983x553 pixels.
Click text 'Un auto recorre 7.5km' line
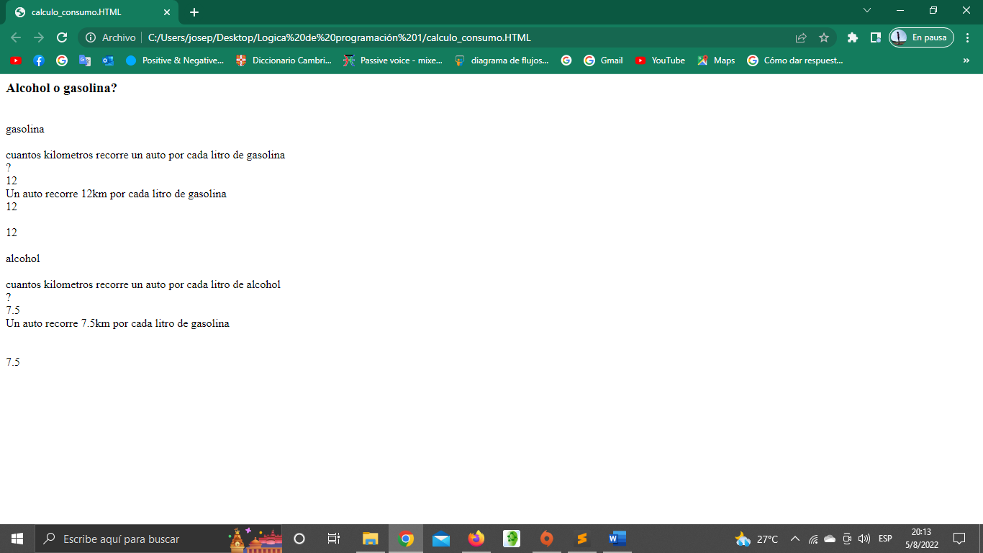click(117, 323)
